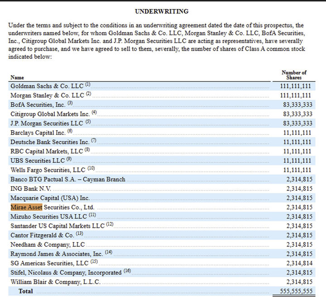The width and height of the screenshot is (326, 297).
Task: Click Raymond James share count 2,314,815
Action: pyautogui.click(x=299, y=254)
